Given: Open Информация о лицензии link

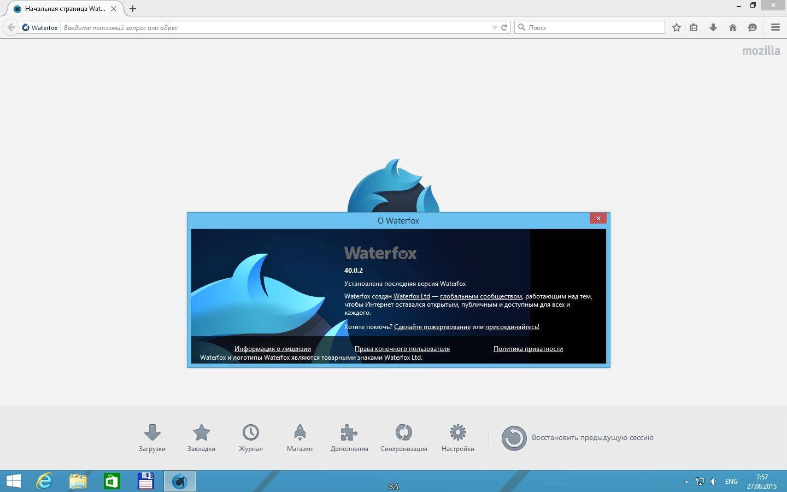Looking at the screenshot, I should click(273, 349).
